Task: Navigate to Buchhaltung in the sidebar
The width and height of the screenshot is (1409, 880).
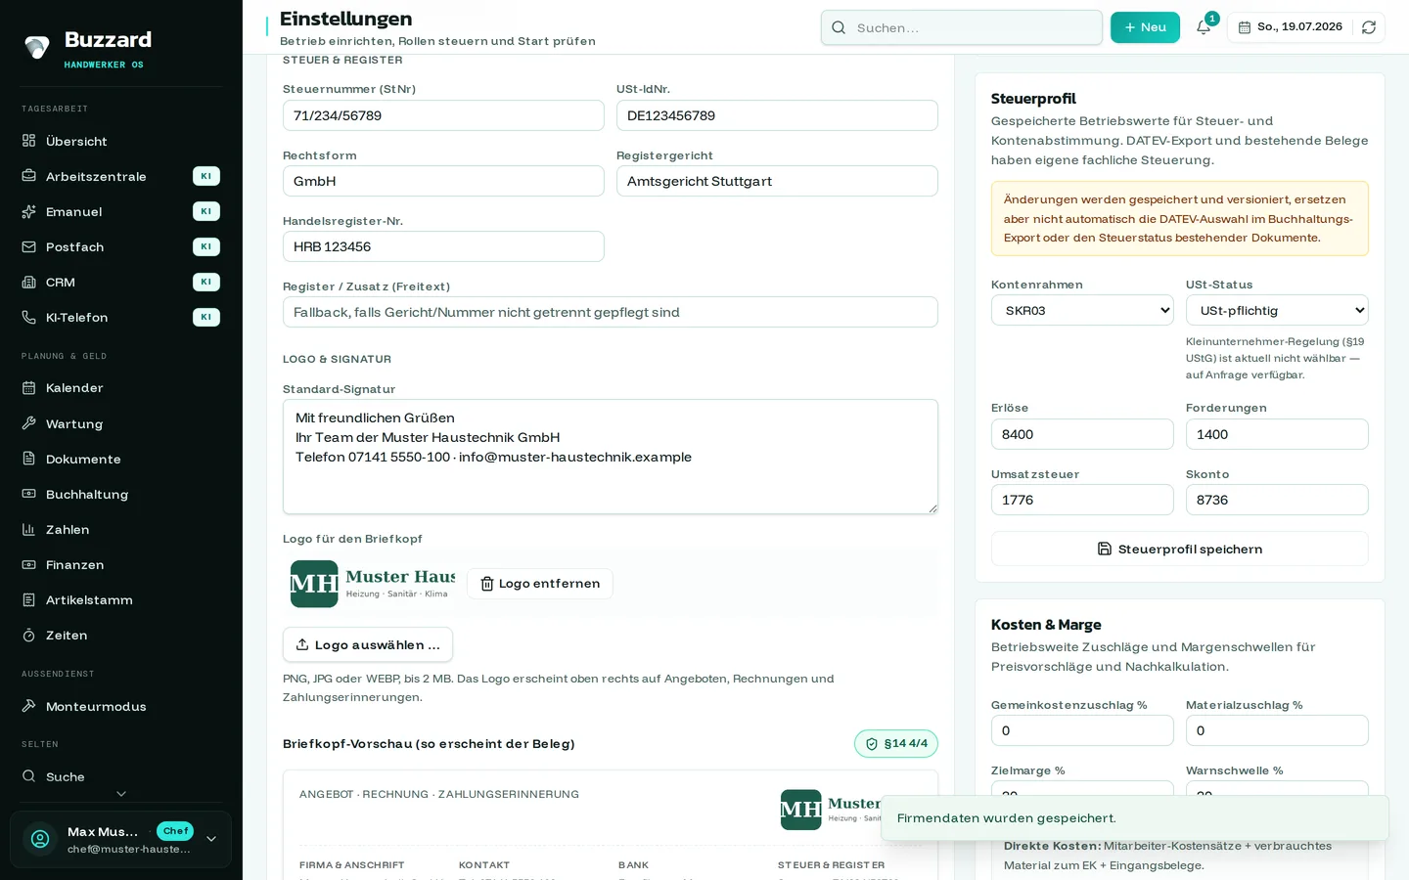Action: 121,494
